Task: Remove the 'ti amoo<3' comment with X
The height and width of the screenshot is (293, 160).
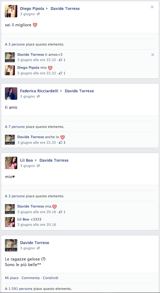Action: [153, 55]
